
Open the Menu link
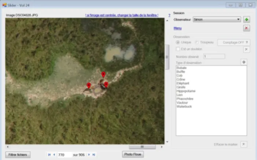(177, 28)
